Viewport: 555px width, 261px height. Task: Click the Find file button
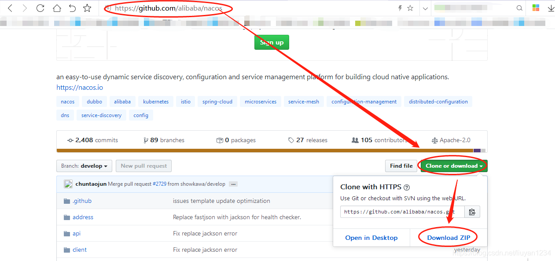pos(401,166)
